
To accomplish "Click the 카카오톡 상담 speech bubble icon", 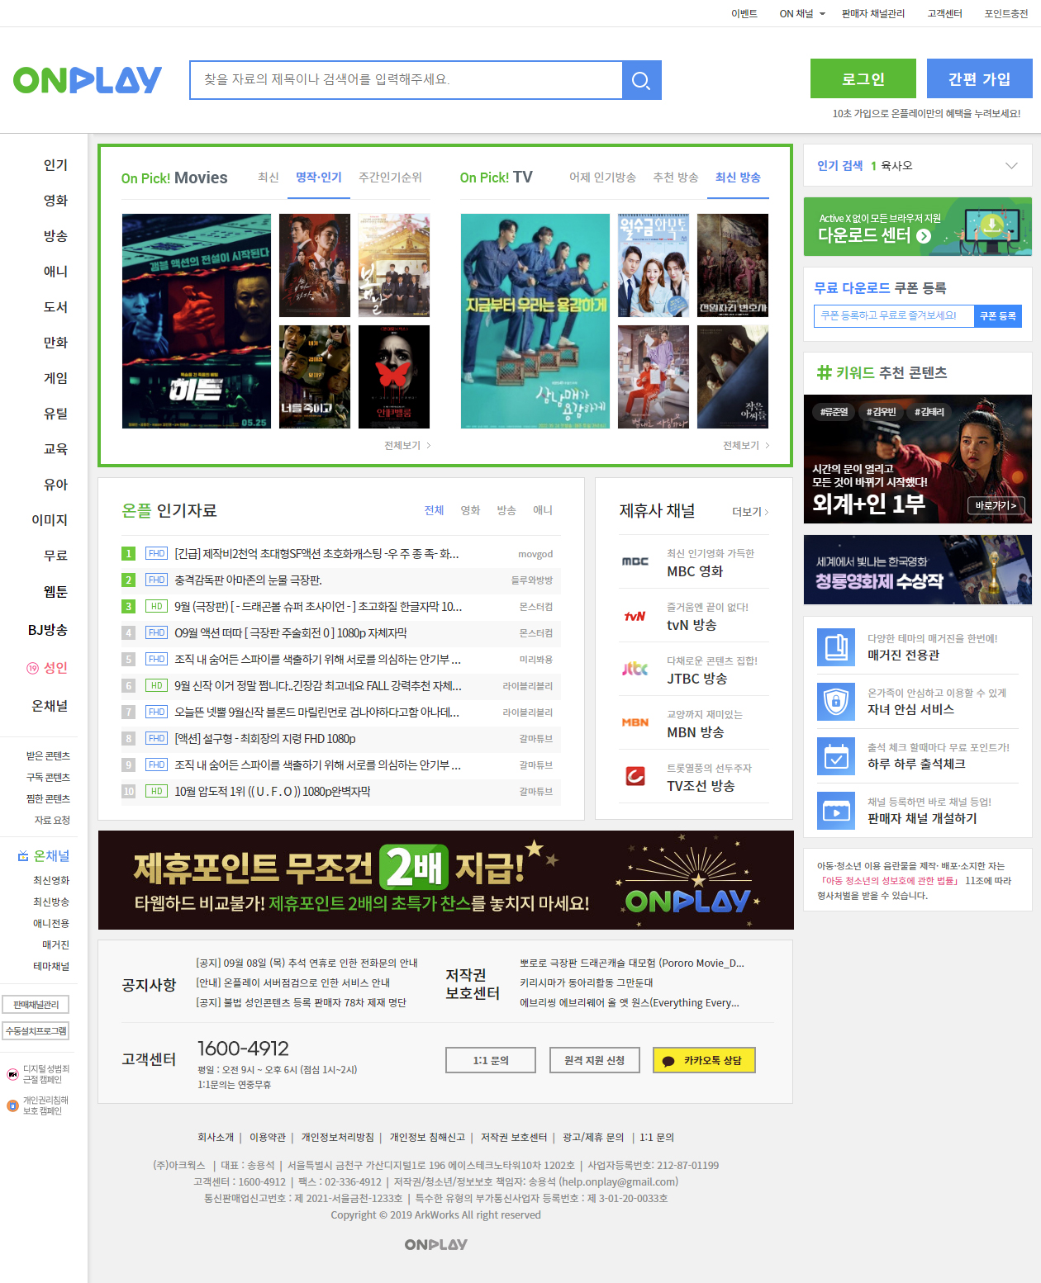I will tap(668, 1061).
